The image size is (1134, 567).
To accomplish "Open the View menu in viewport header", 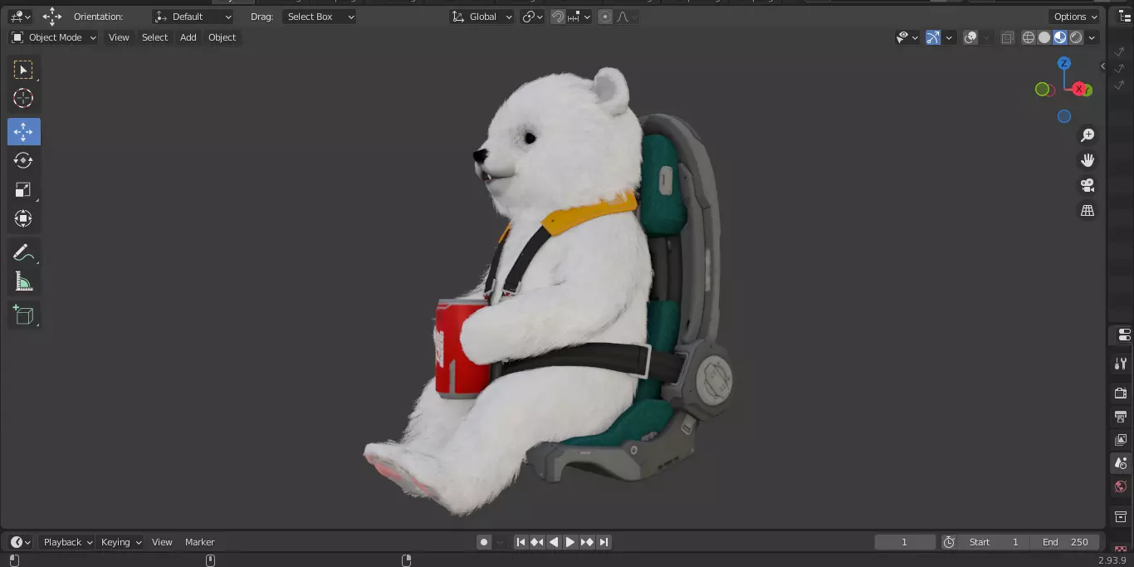I will point(119,37).
